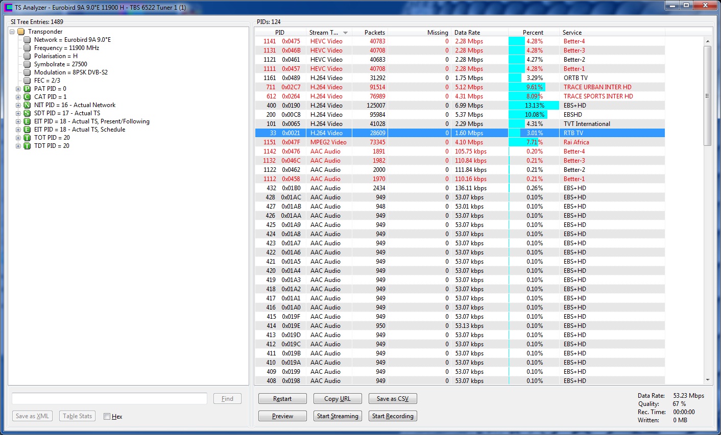Image resolution: width=721 pixels, height=435 pixels.
Task: Sort by the PID column header
Action: 280,32
